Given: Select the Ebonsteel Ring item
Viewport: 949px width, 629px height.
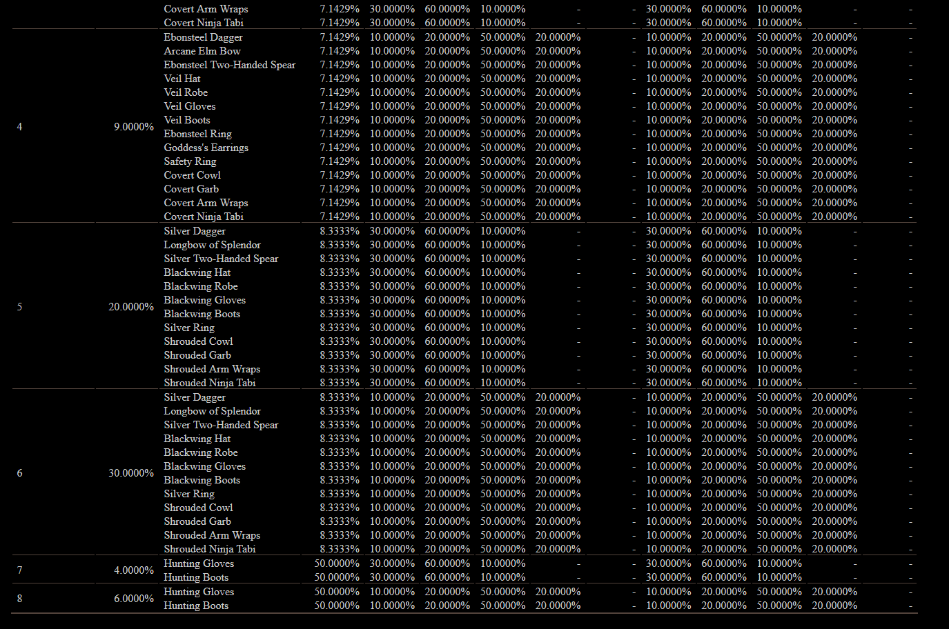Looking at the screenshot, I should tap(197, 134).
